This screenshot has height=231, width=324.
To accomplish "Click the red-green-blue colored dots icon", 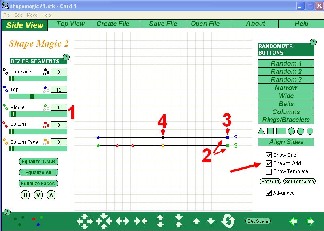I will [x=38, y=221].
